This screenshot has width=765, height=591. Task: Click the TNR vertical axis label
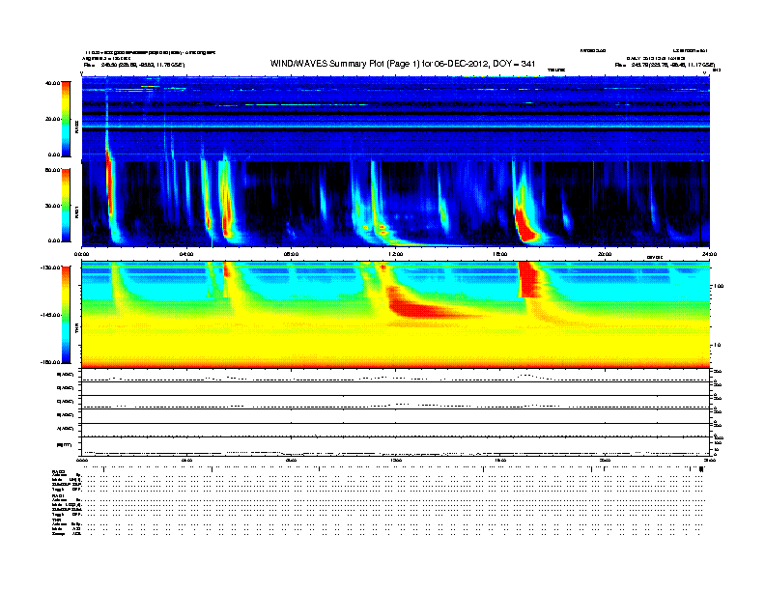click(76, 327)
